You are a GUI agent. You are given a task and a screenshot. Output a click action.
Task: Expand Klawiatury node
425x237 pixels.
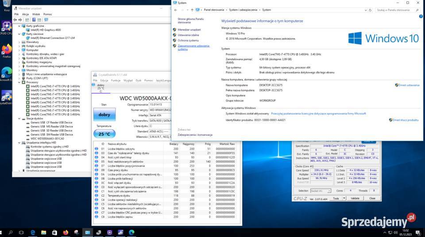point(19,42)
